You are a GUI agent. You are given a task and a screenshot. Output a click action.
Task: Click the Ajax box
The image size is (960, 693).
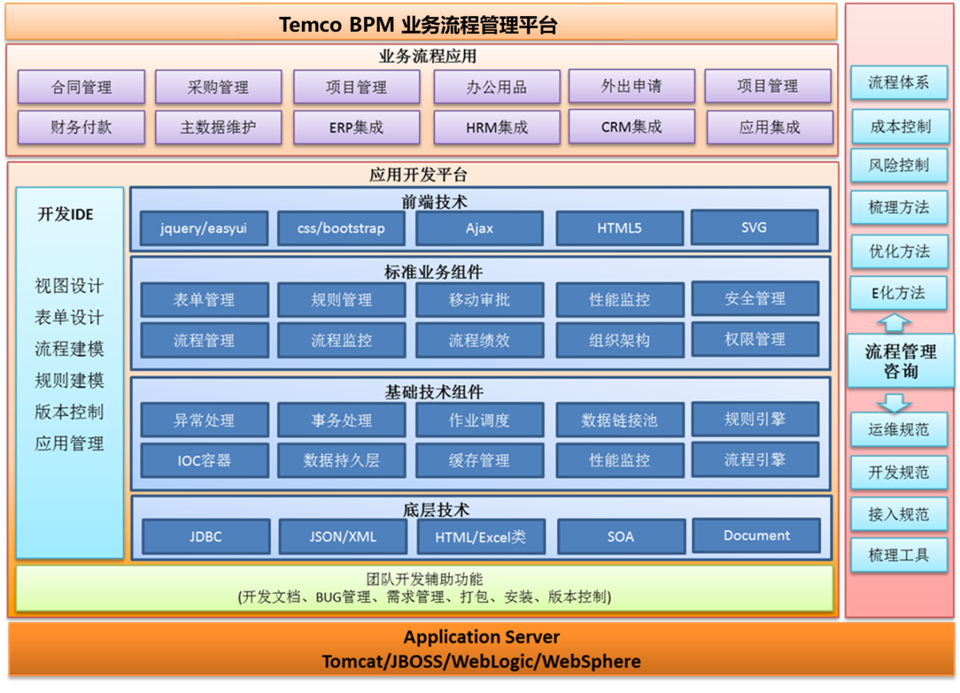pyautogui.click(x=479, y=228)
